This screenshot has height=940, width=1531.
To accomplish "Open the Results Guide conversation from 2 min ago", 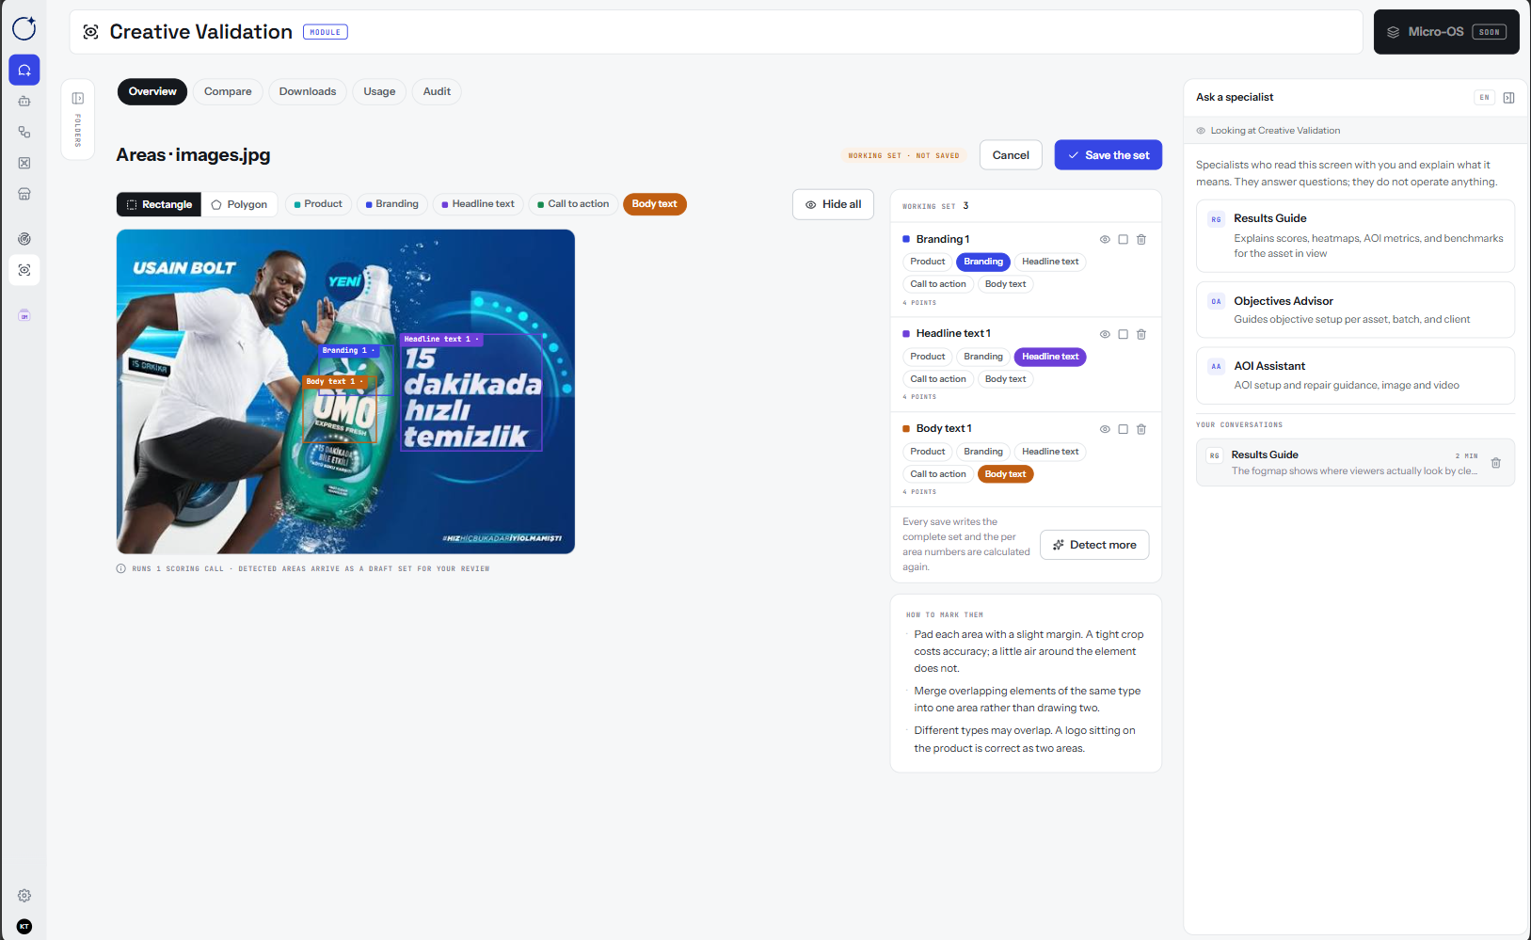I will (x=1355, y=463).
